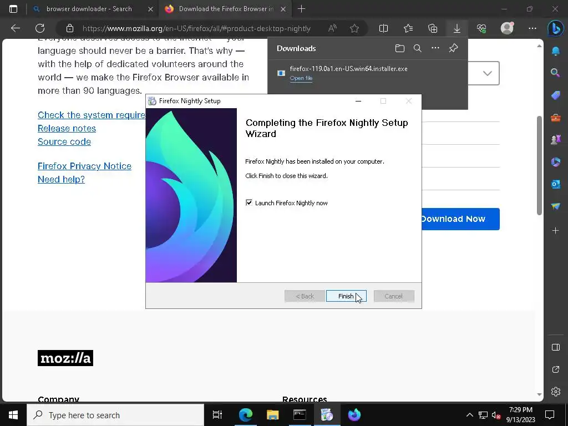This screenshot has height=426, width=568.
Task: Switch to browser downloader Search tab
Action: click(89, 9)
